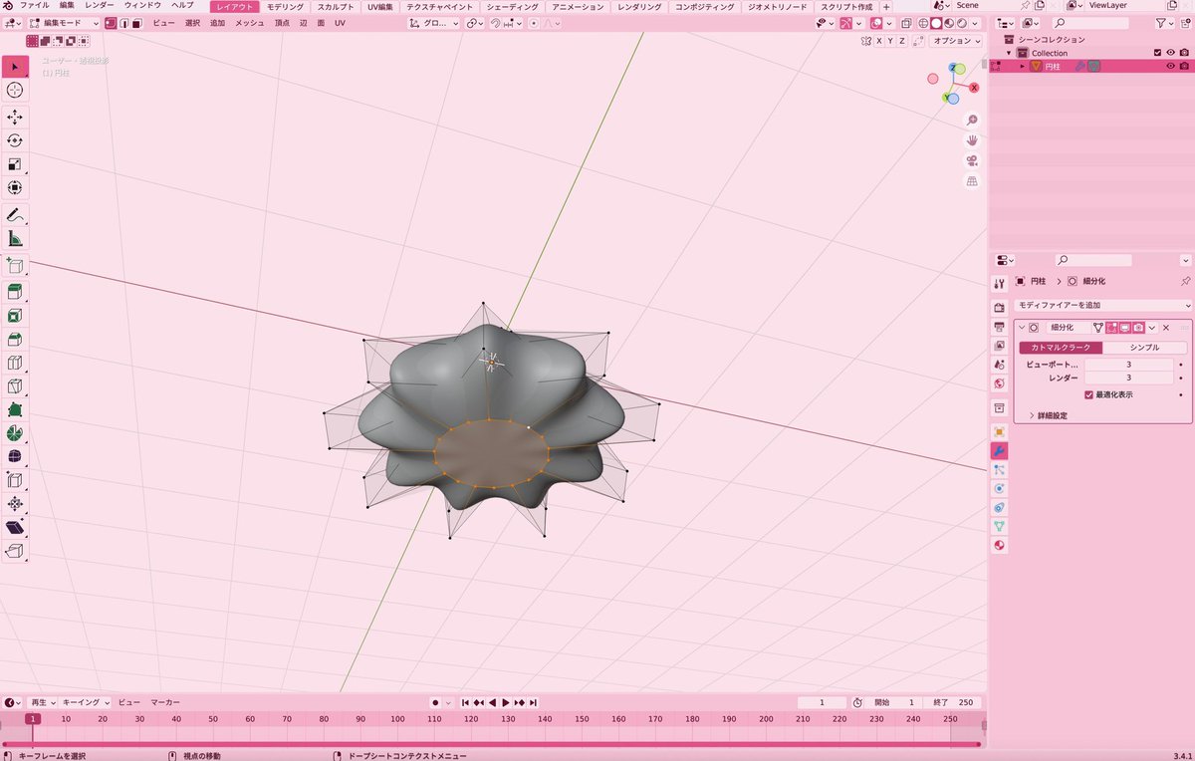Open the World properties tab icon

point(999,383)
